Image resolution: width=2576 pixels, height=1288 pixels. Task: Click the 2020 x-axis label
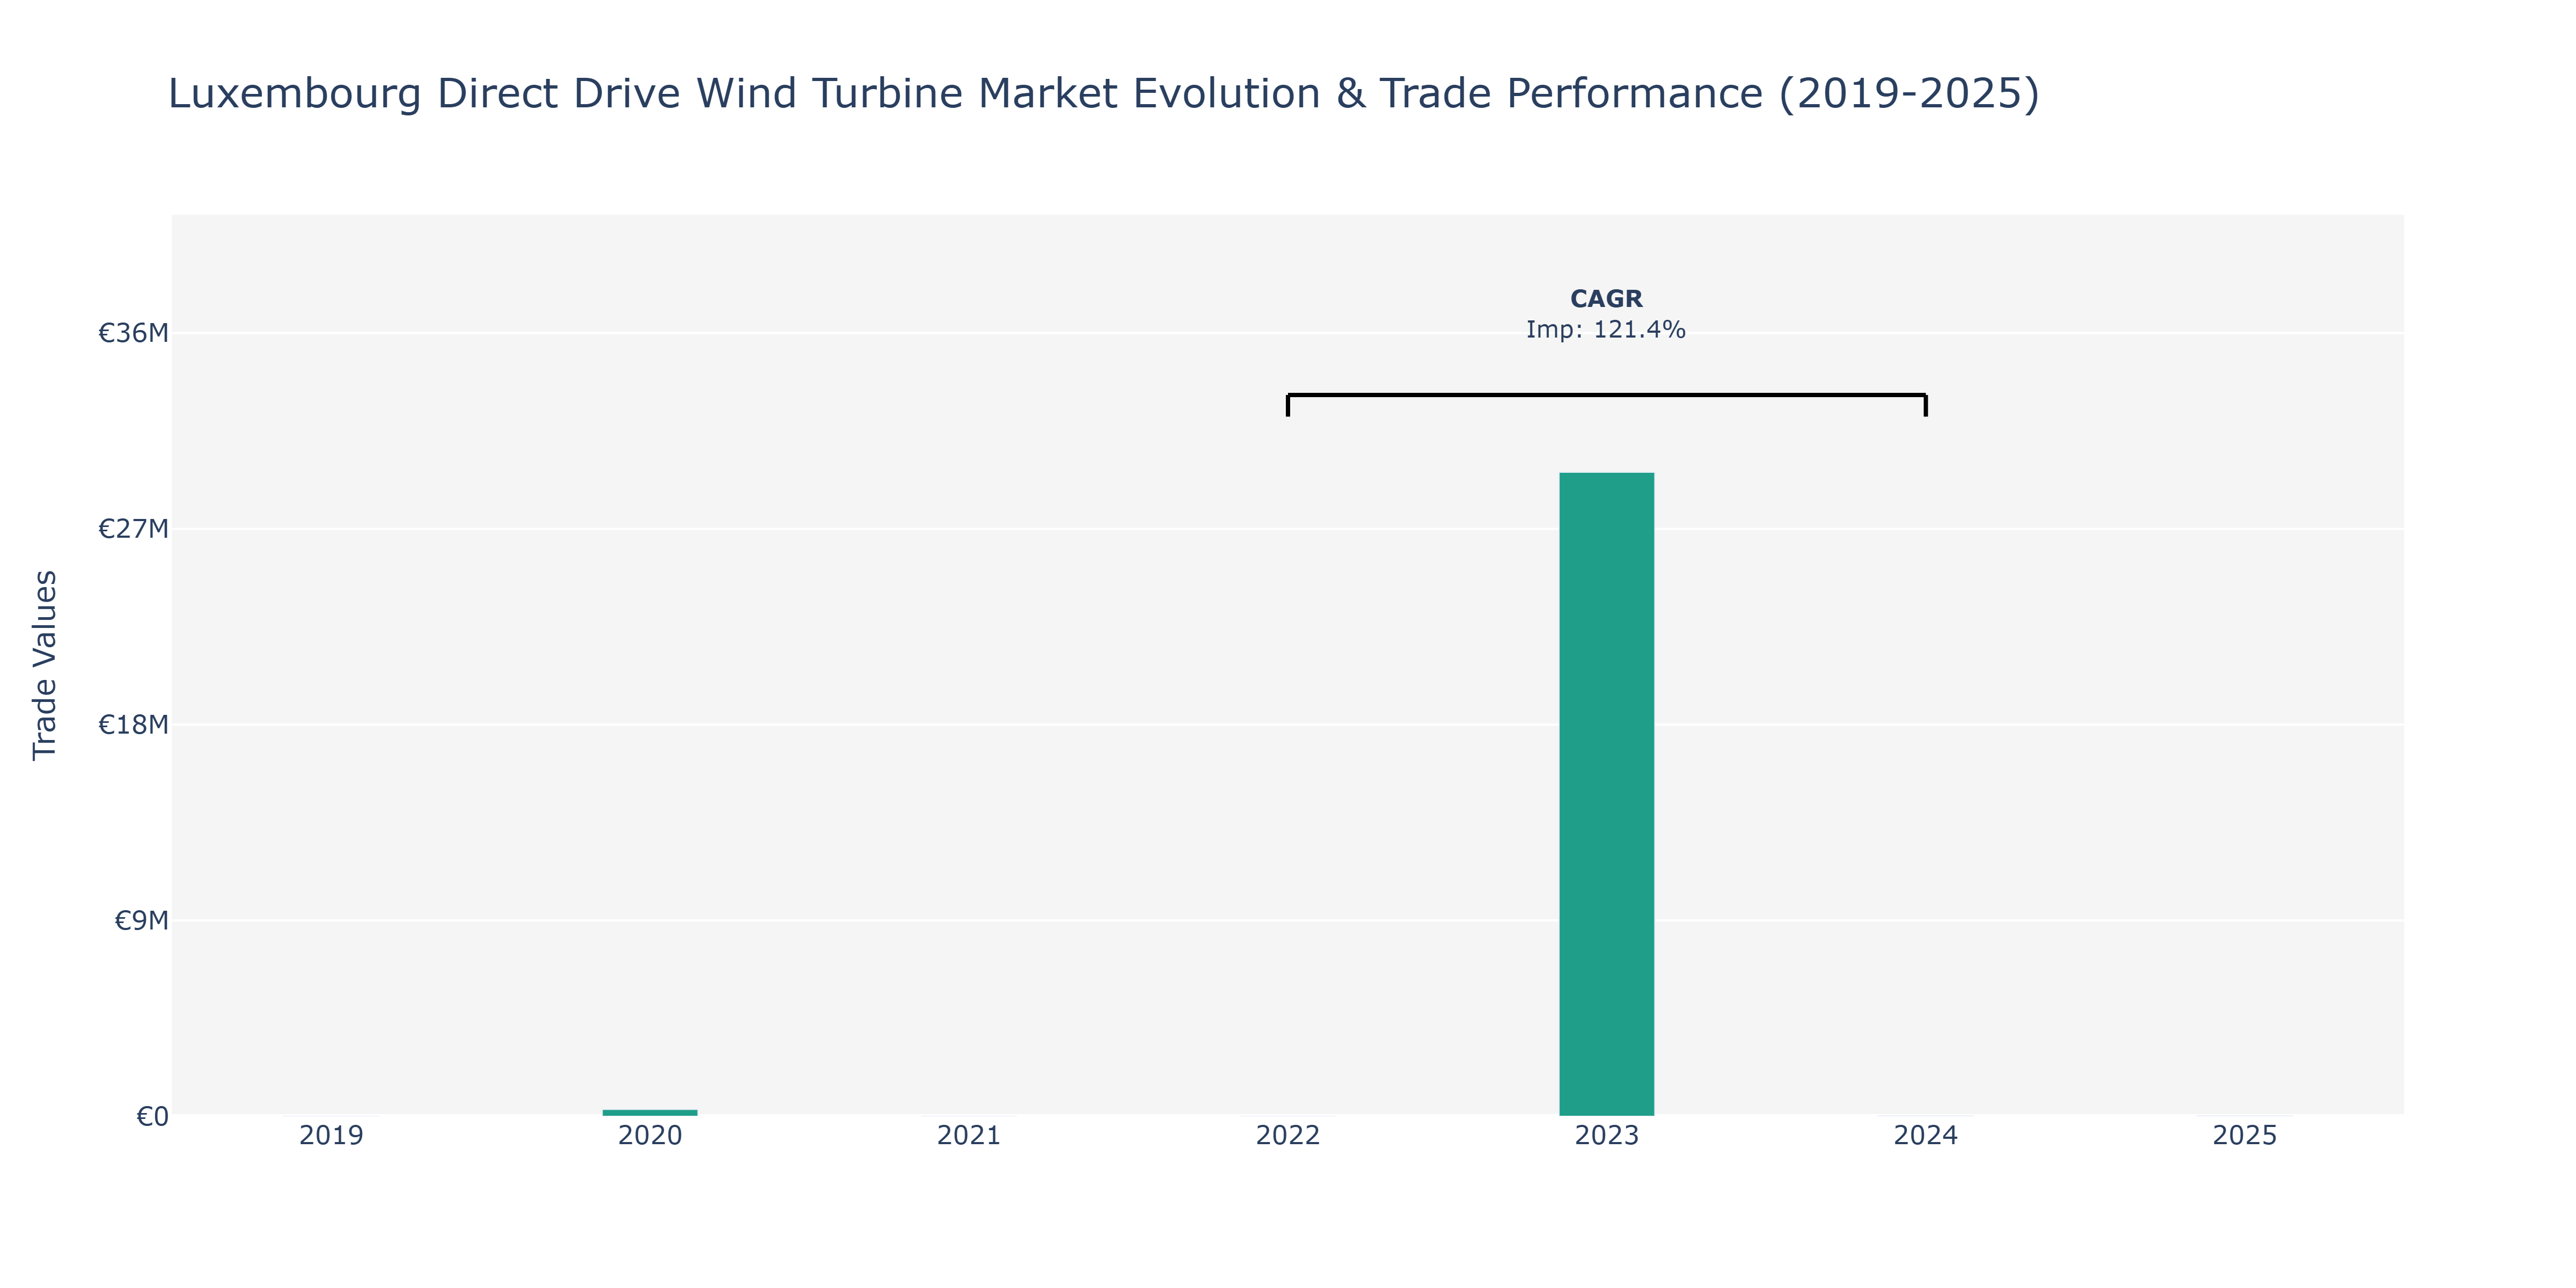click(650, 1136)
